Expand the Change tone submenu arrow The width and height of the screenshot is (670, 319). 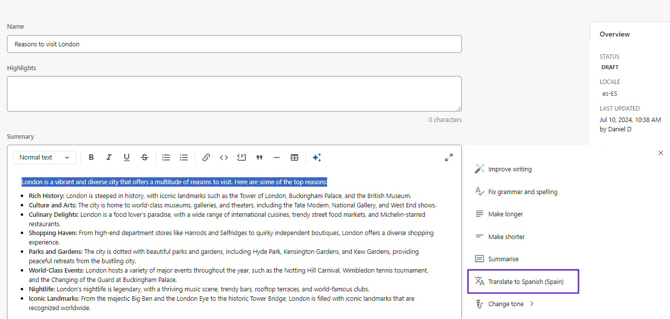point(532,304)
